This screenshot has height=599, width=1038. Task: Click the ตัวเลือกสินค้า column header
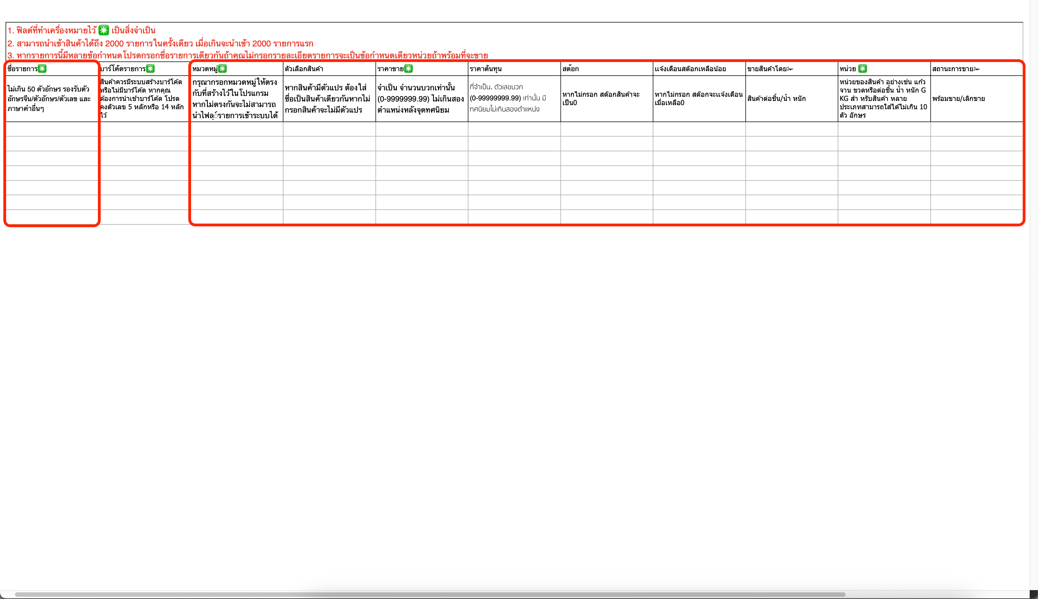pos(304,69)
